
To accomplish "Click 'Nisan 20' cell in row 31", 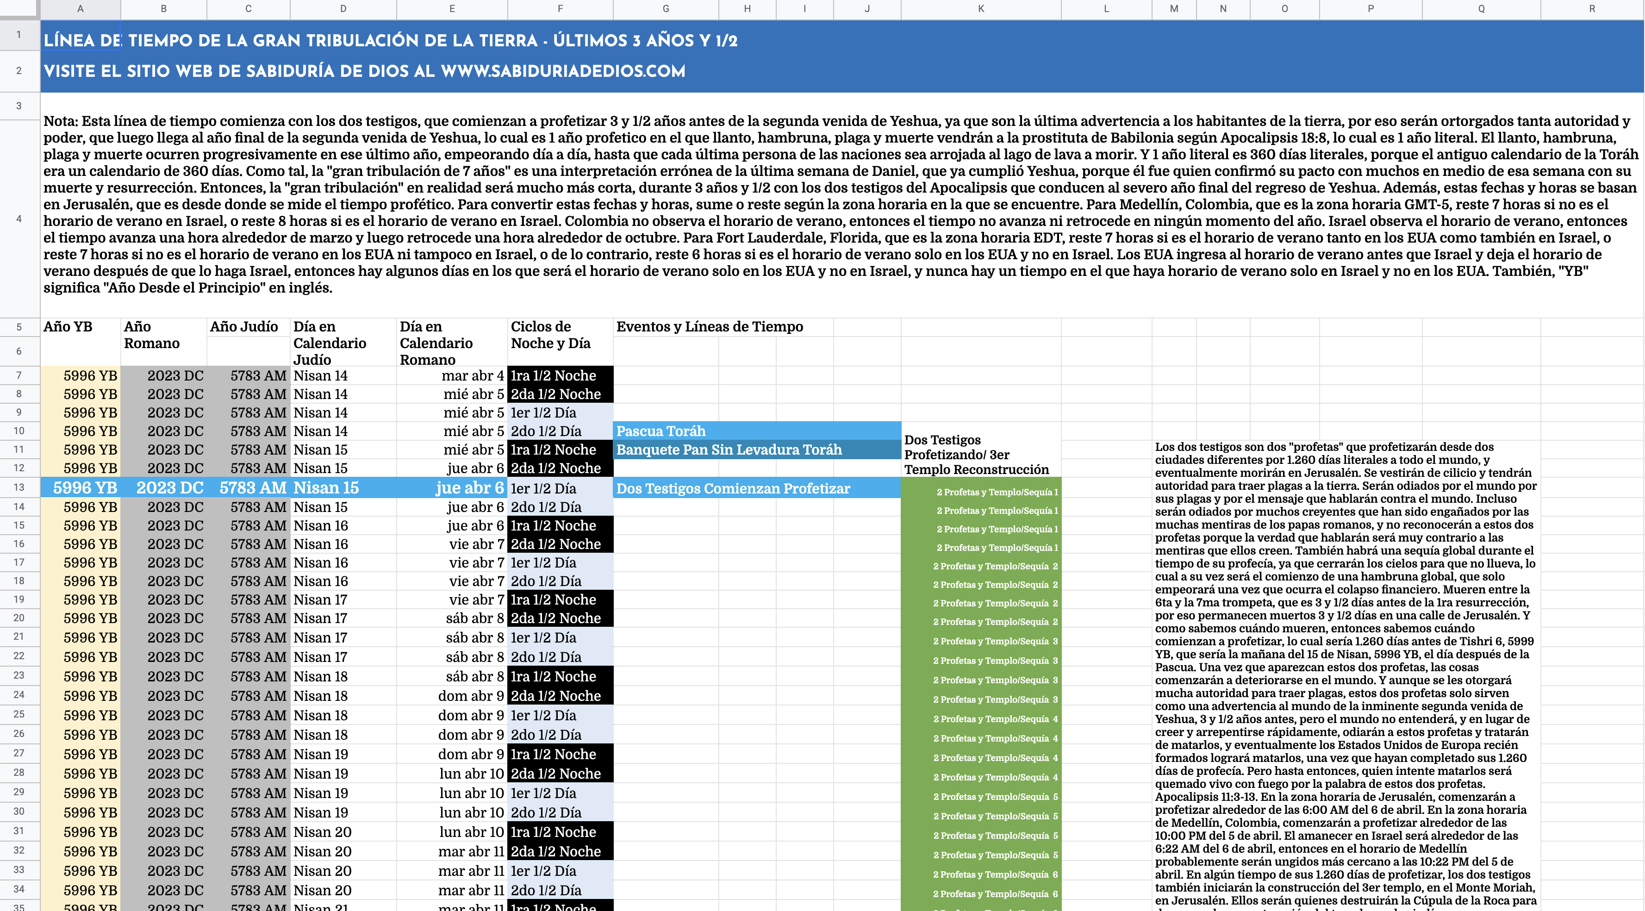I will coord(343,832).
